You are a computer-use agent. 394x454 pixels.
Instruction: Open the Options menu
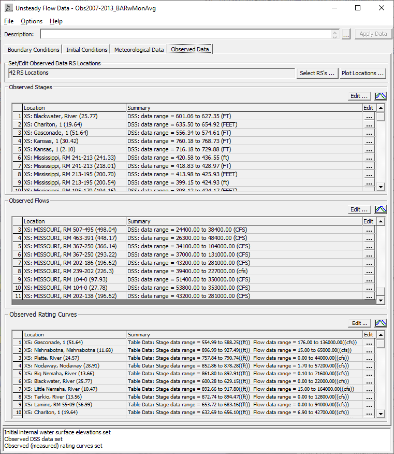click(32, 21)
